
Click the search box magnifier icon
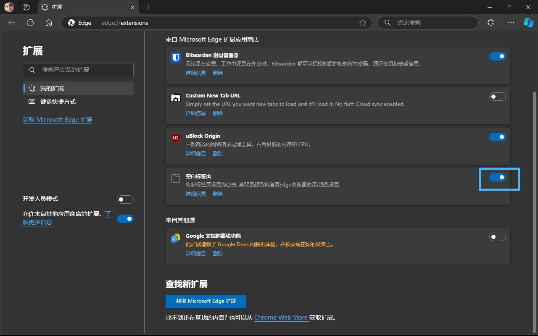click(388, 23)
